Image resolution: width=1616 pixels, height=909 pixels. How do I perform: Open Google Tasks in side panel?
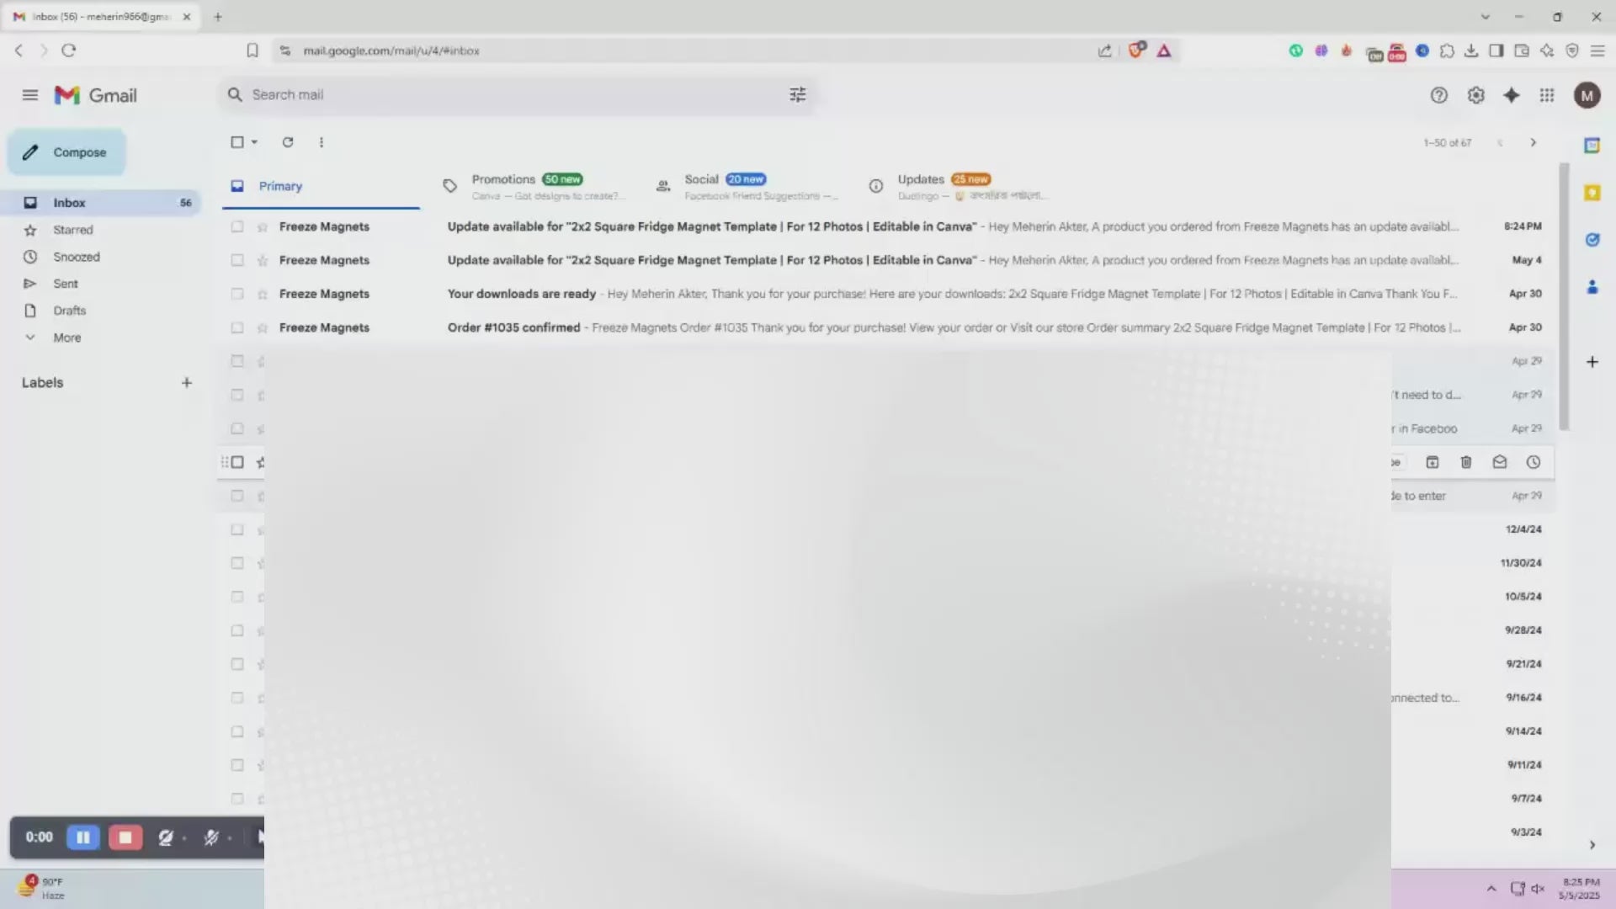tap(1592, 240)
